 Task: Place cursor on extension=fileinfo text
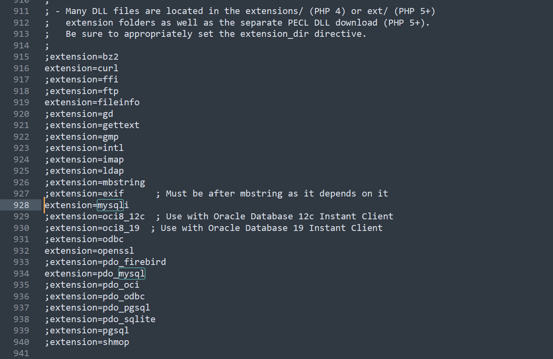(x=92, y=102)
